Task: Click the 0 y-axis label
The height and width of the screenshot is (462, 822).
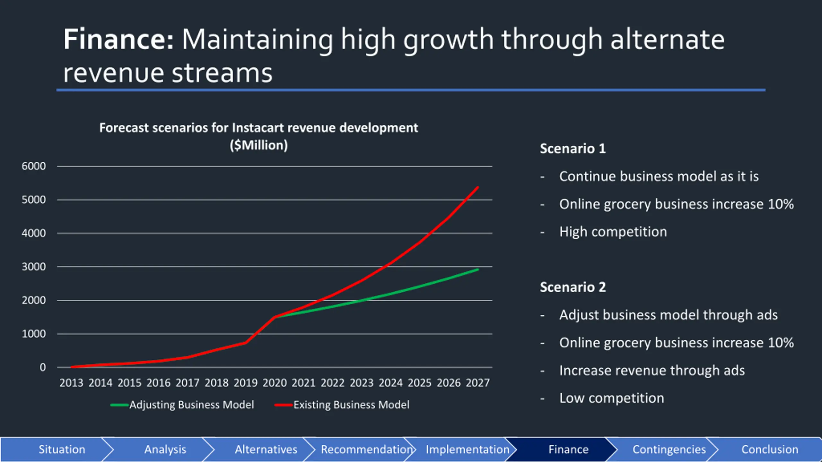Action: 43,367
